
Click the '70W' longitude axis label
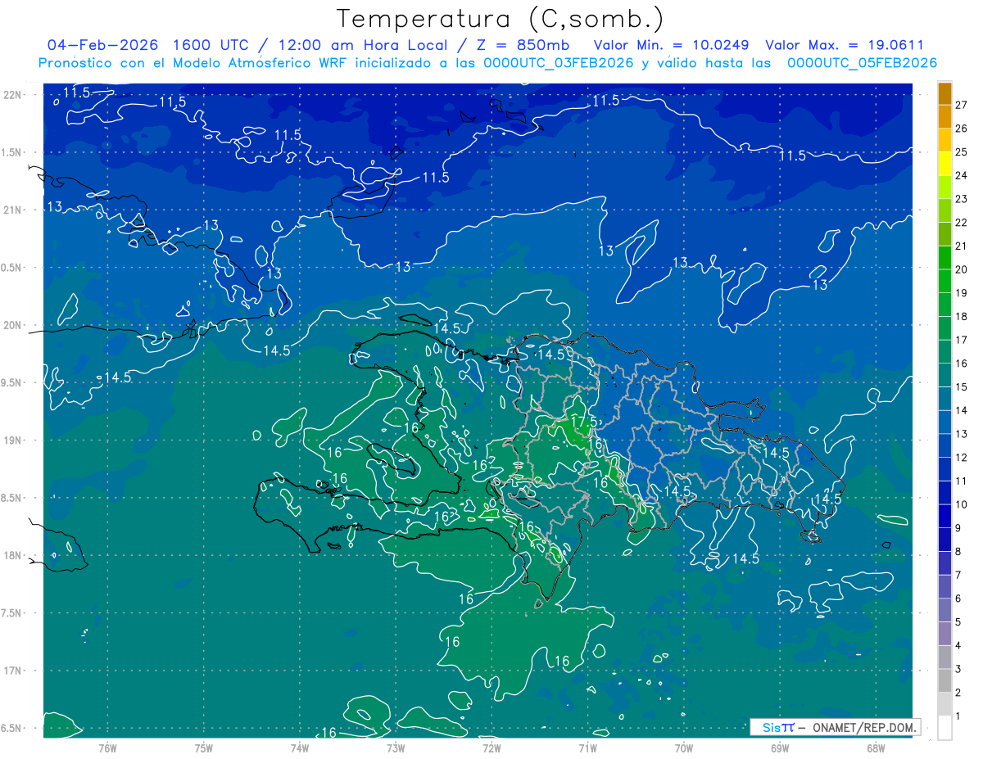click(x=684, y=748)
